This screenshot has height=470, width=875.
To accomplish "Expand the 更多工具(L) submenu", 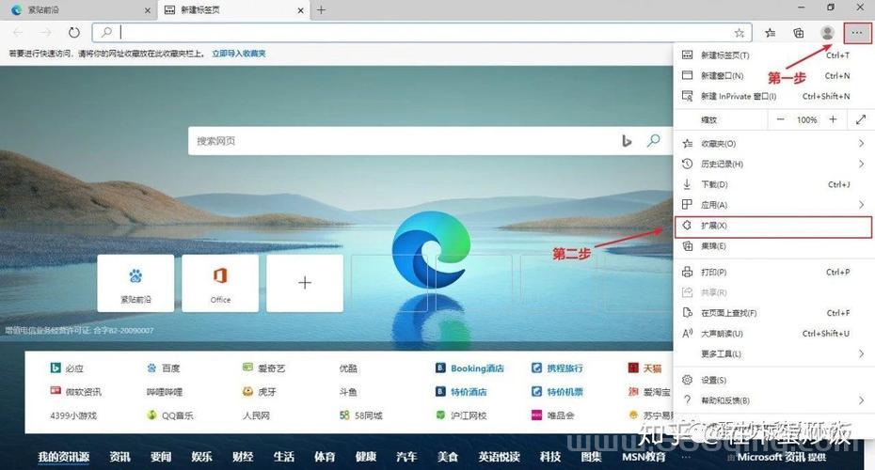I will tap(772, 353).
